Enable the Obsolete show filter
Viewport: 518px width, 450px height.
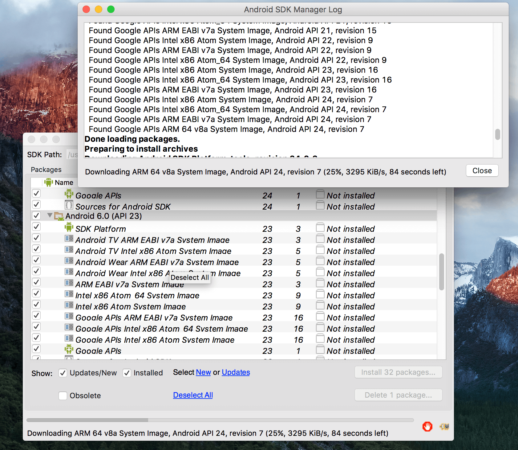point(63,396)
